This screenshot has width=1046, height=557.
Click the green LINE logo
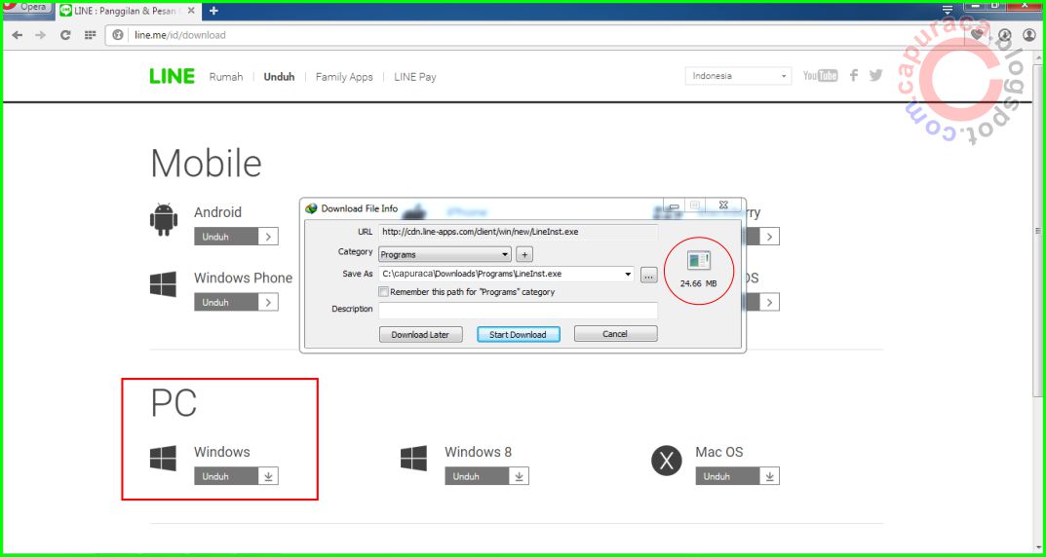point(173,77)
